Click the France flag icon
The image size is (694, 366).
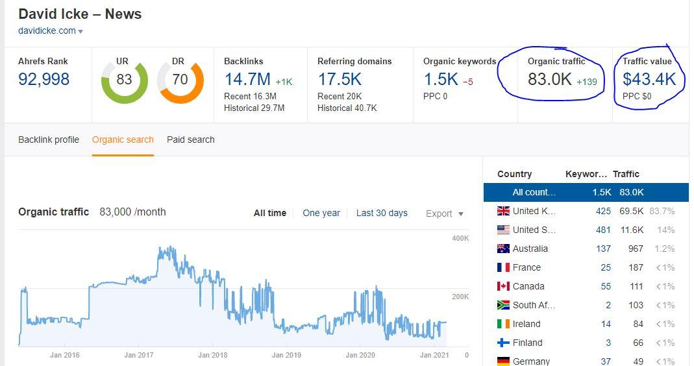coord(503,267)
